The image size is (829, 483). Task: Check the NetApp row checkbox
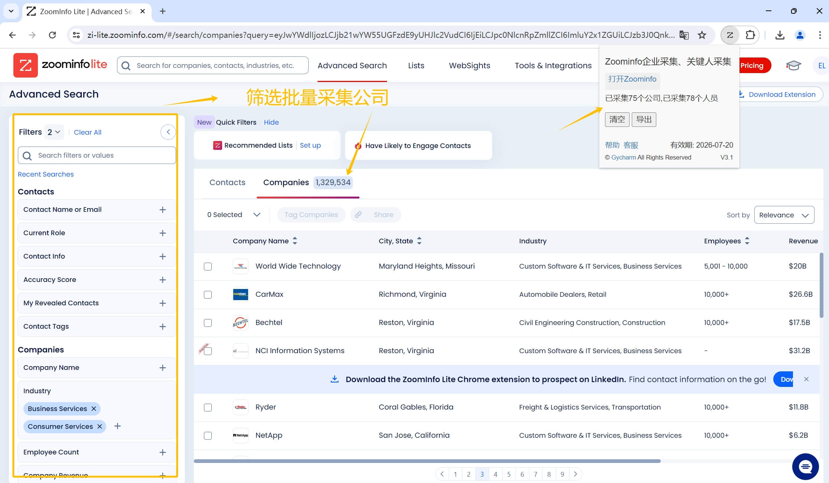[208, 436]
